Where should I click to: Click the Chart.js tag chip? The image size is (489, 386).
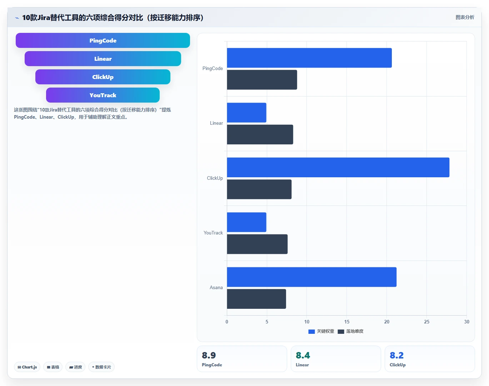(27, 367)
